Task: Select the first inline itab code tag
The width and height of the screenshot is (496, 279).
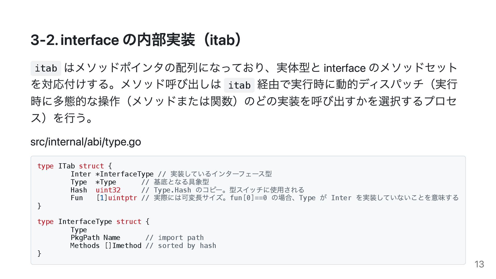Action: pyautogui.click(x=46, y=68)
